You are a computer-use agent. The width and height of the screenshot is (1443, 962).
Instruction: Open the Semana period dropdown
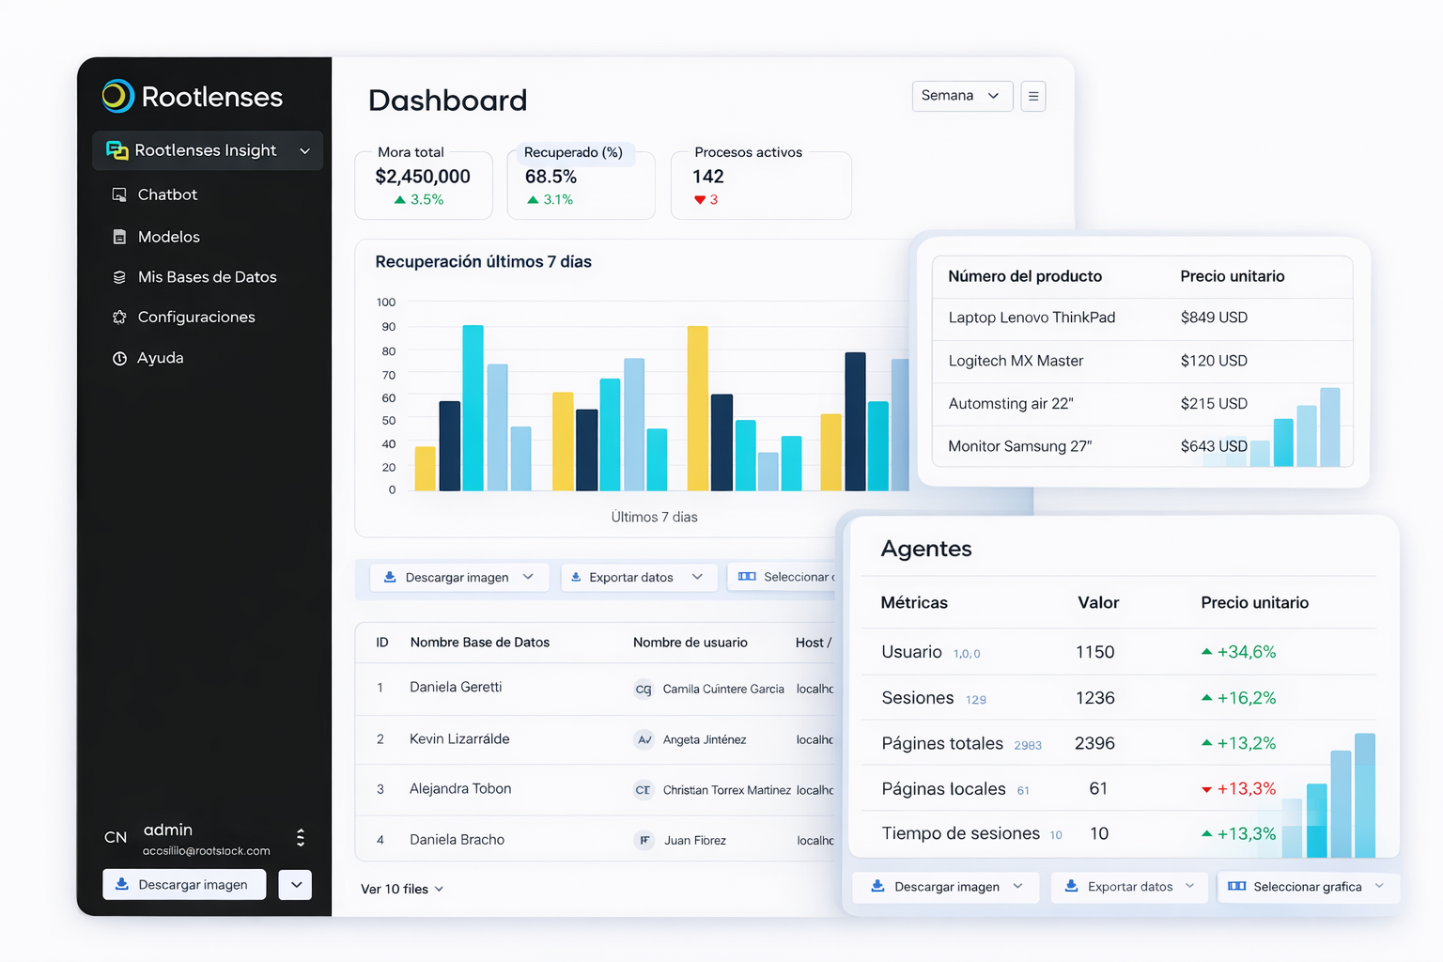click(x=961, y=96)
